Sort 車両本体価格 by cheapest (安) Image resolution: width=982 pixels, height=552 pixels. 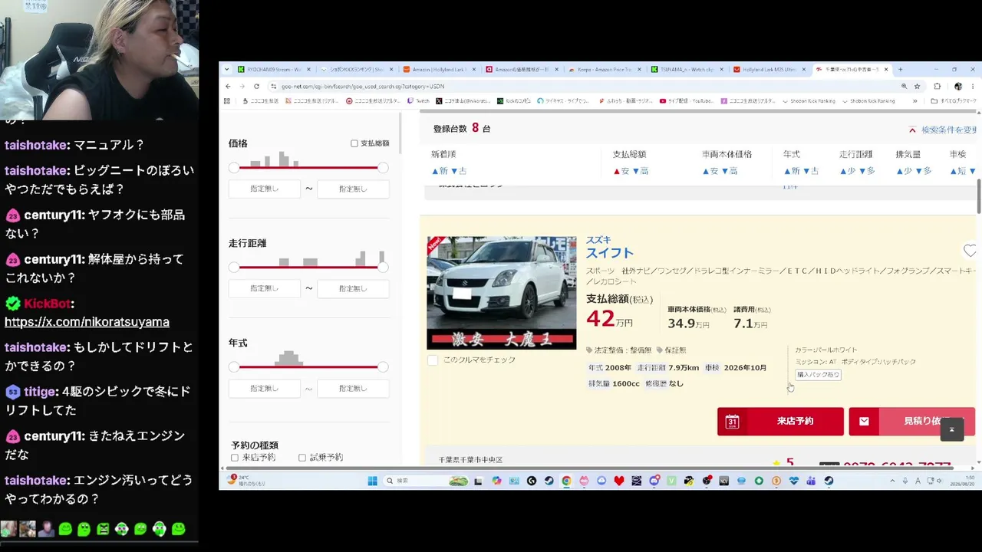click(x=710, y=171)
